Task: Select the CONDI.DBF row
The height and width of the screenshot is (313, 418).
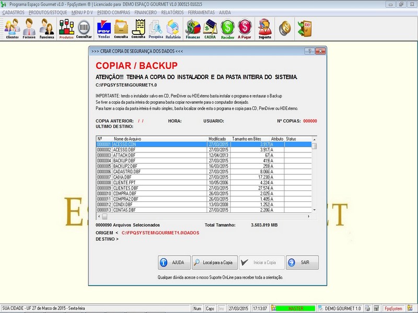Action: pyautogui.click(x=204, y=204)
